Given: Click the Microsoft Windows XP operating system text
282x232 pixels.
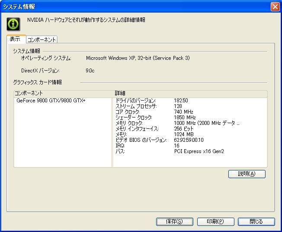Looking at the screenshot, I should coord(138,58).
